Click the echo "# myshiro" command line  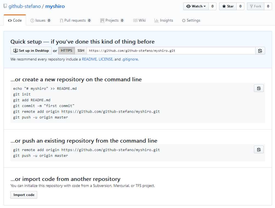click(x=45, y=89)
